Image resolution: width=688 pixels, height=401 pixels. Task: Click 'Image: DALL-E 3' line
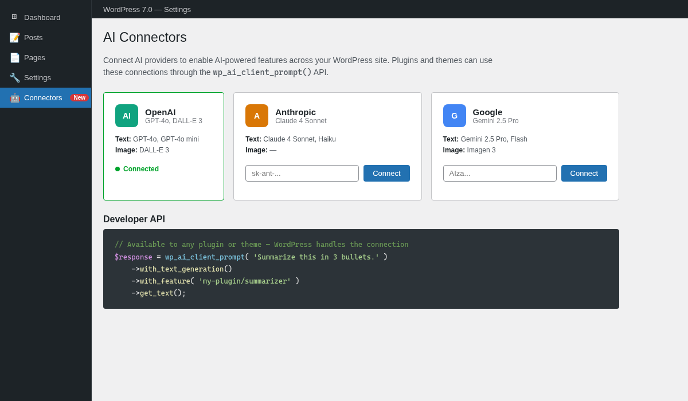tap(142, 150)
